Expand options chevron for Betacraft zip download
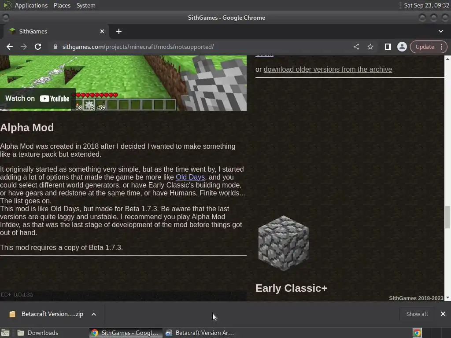 (x=94, y=314)
